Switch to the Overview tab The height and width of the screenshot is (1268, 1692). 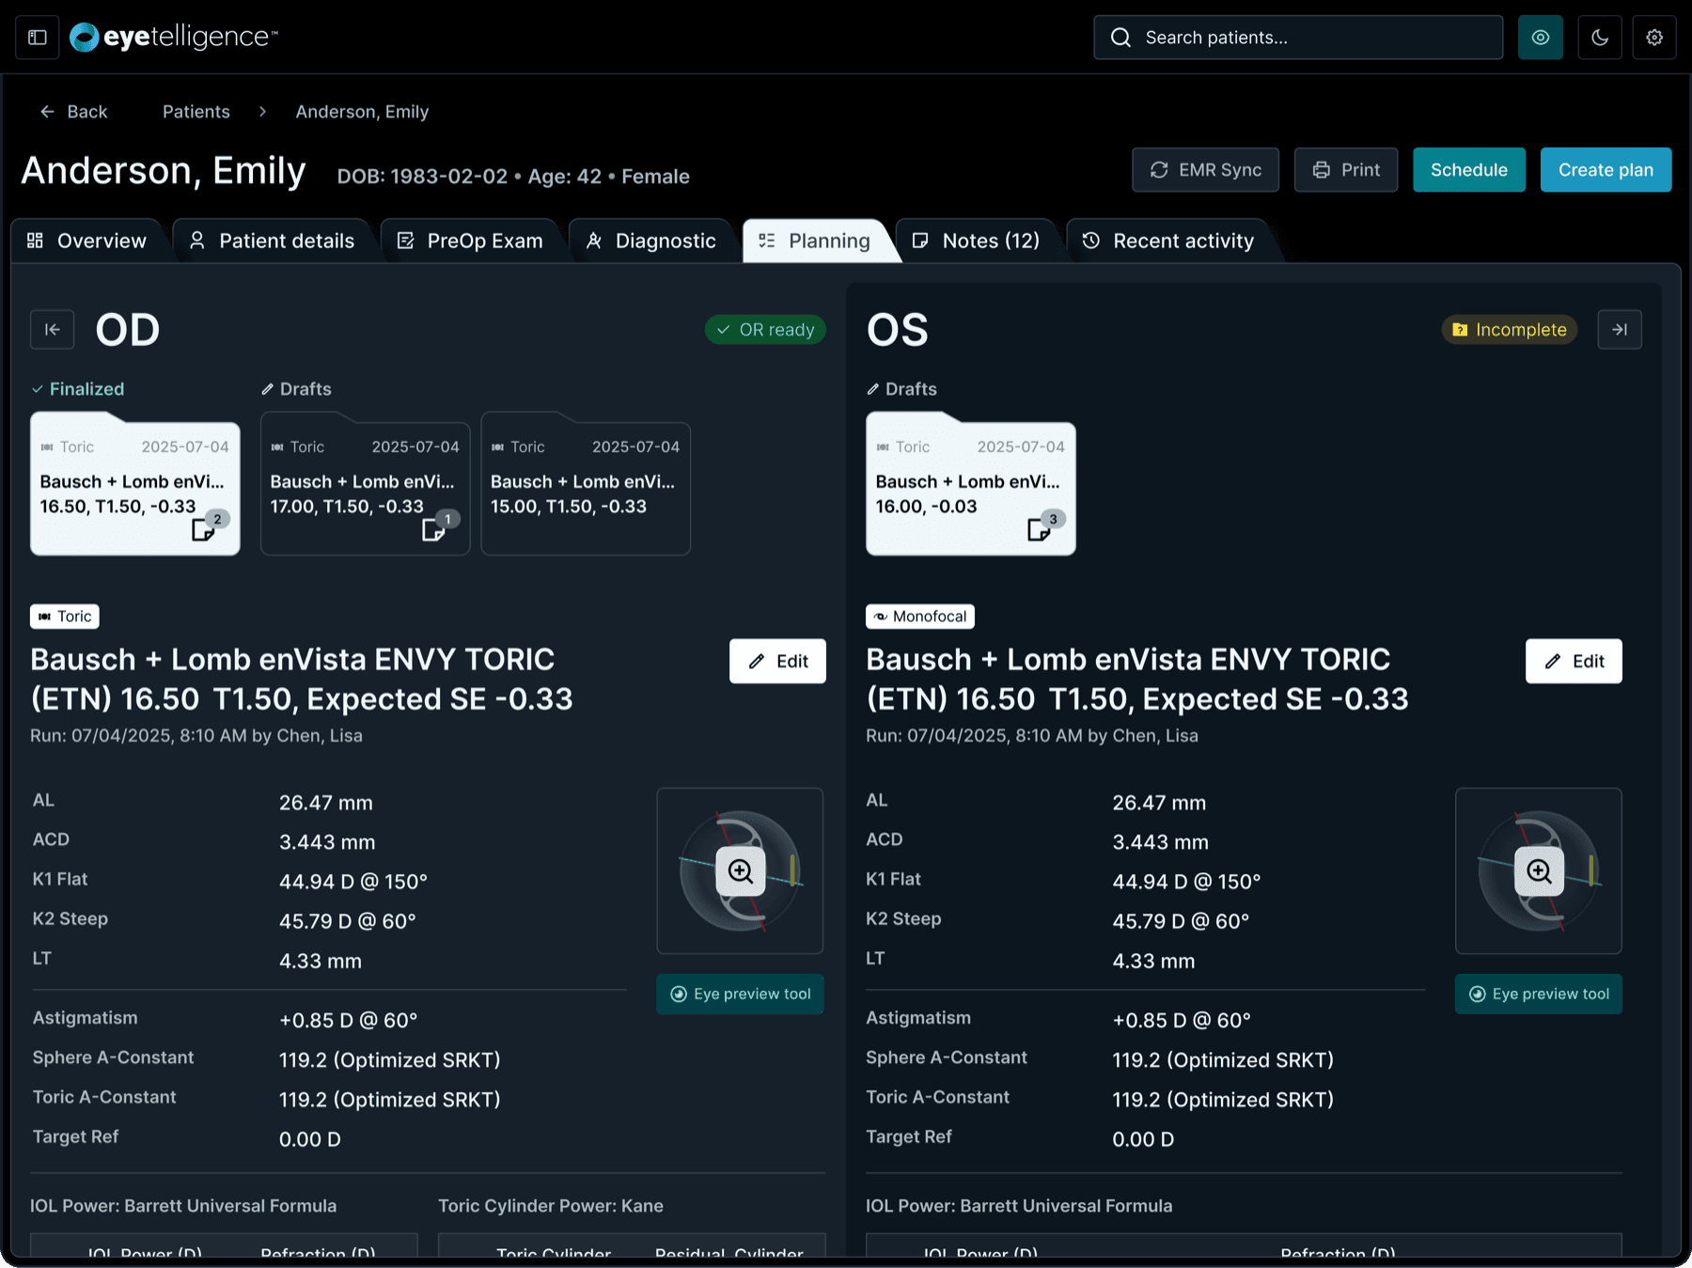click(x=86, y=242)
